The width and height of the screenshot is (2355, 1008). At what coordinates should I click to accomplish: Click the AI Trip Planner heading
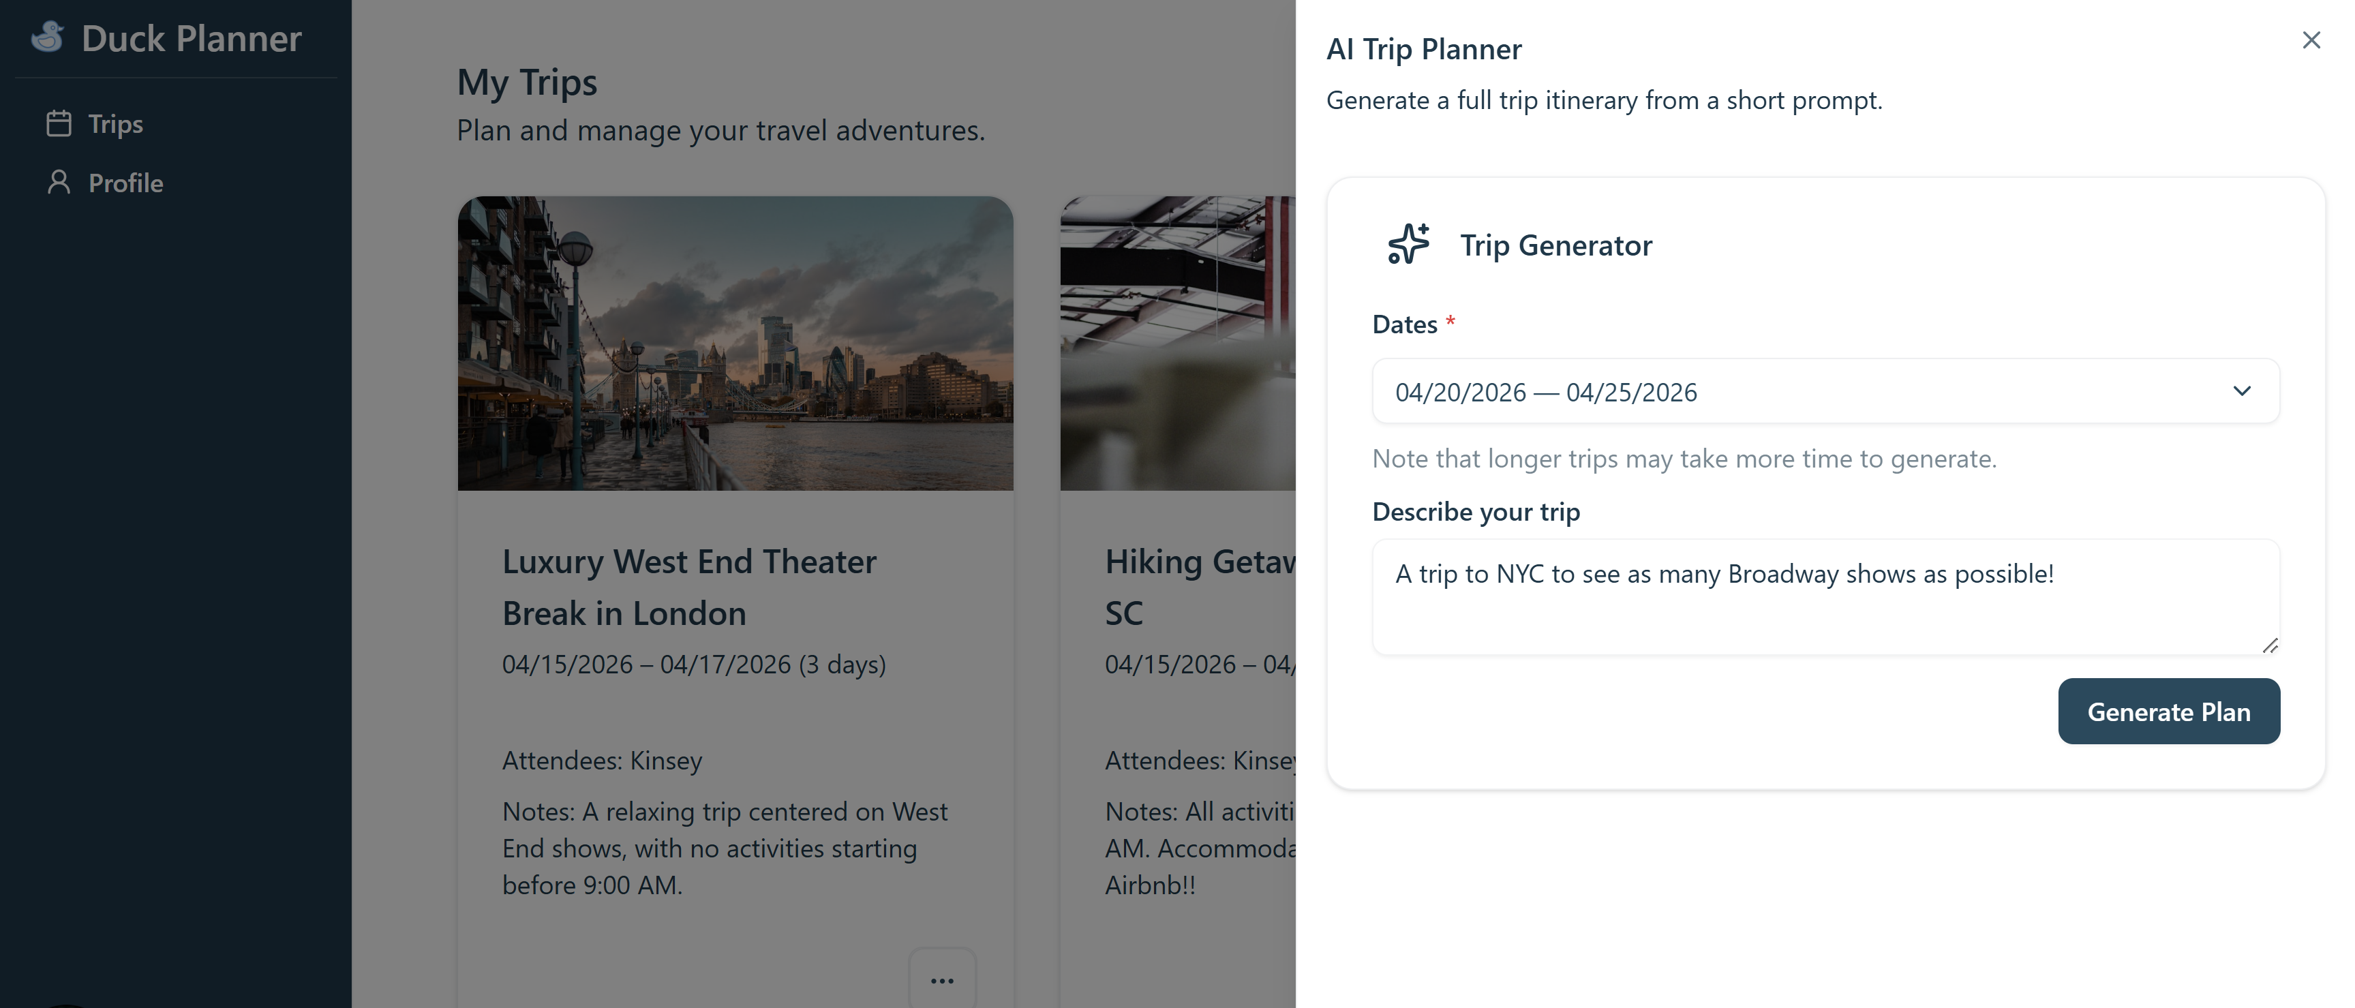pyautogui.click(x=1423, y=48)
